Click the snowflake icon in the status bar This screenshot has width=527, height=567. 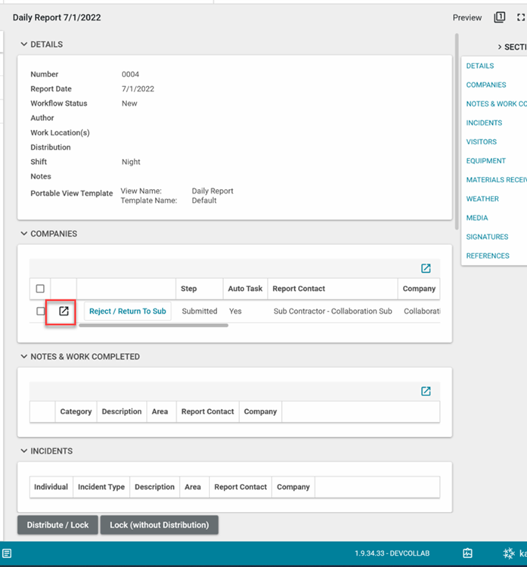[509, 553]
